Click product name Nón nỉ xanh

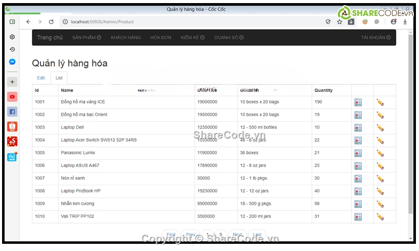pyautogui.click(x=73, y=178)
